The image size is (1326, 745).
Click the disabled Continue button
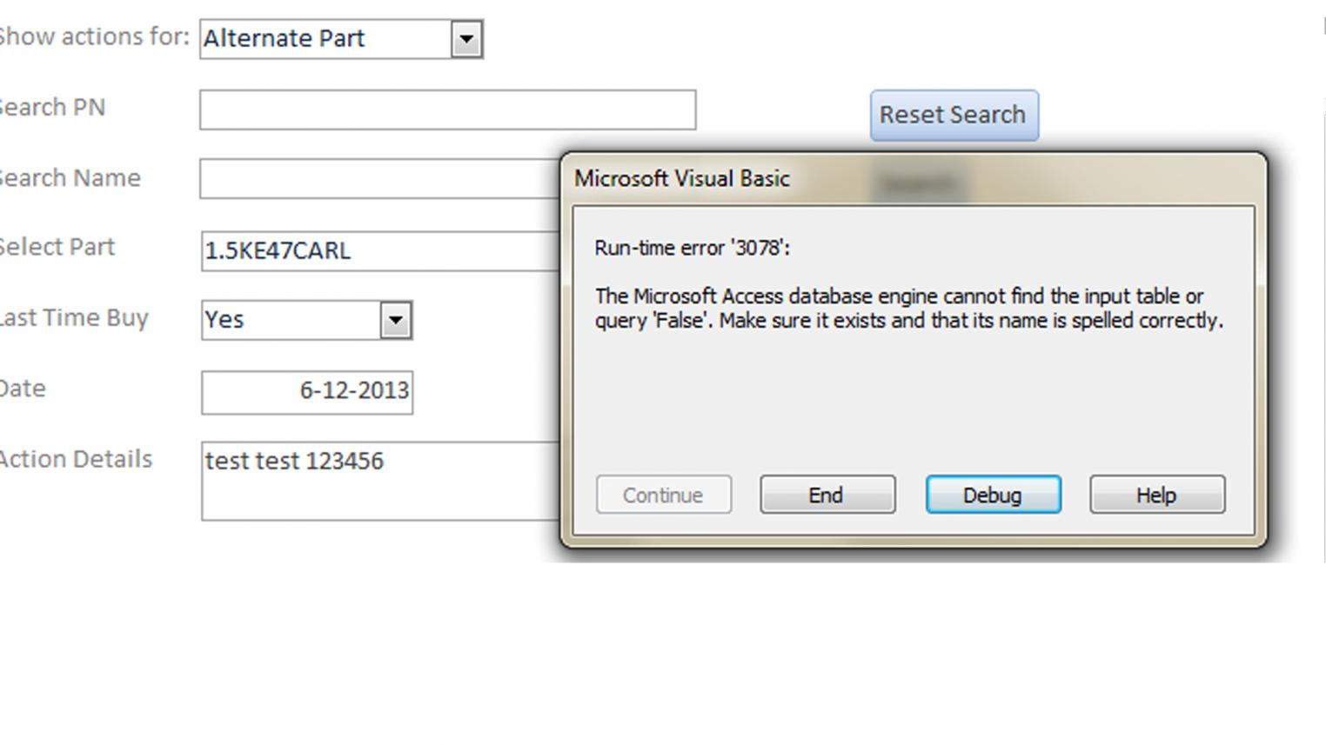(x=663, y=495)
